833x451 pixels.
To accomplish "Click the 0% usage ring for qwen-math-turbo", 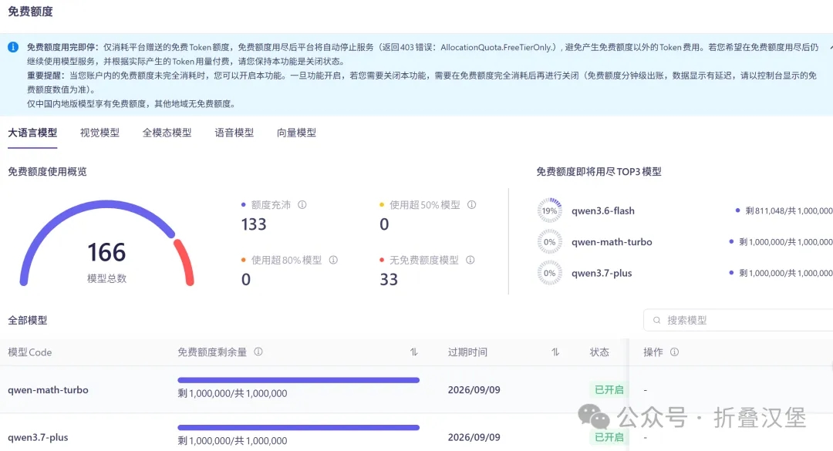I will (549, 242).
